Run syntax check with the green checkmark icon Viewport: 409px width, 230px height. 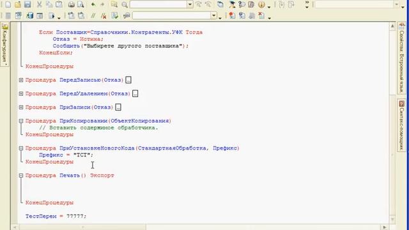tap(115, 15)
